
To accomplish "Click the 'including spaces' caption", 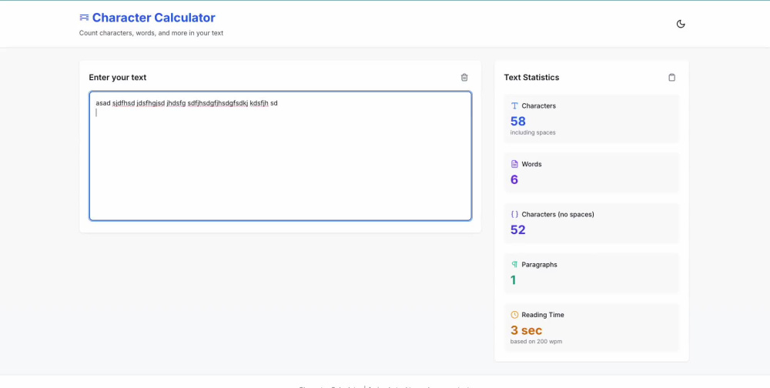I will (533, 132).
